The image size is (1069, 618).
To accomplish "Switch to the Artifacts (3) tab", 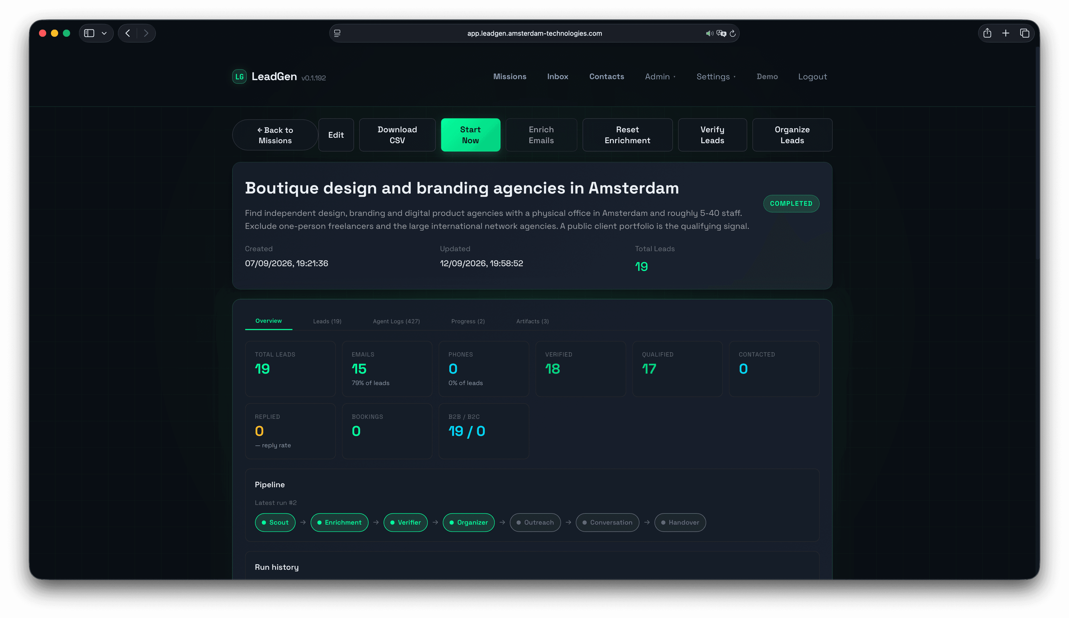I will point(532,321).
